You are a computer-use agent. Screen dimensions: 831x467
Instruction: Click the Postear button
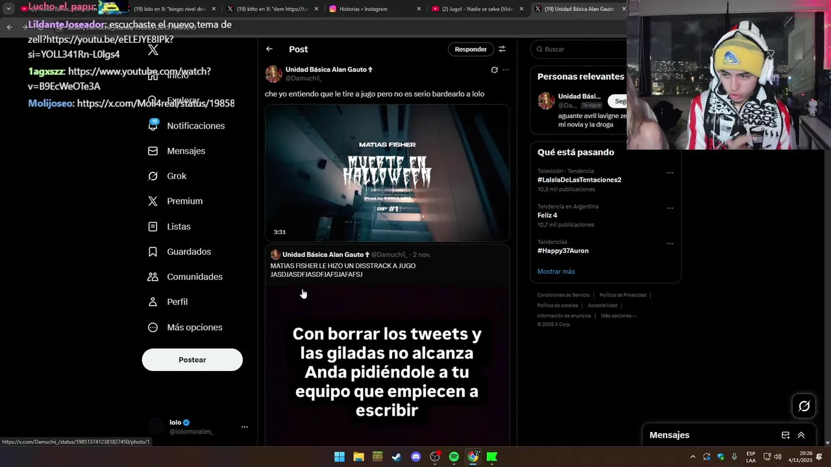[192, 360]
